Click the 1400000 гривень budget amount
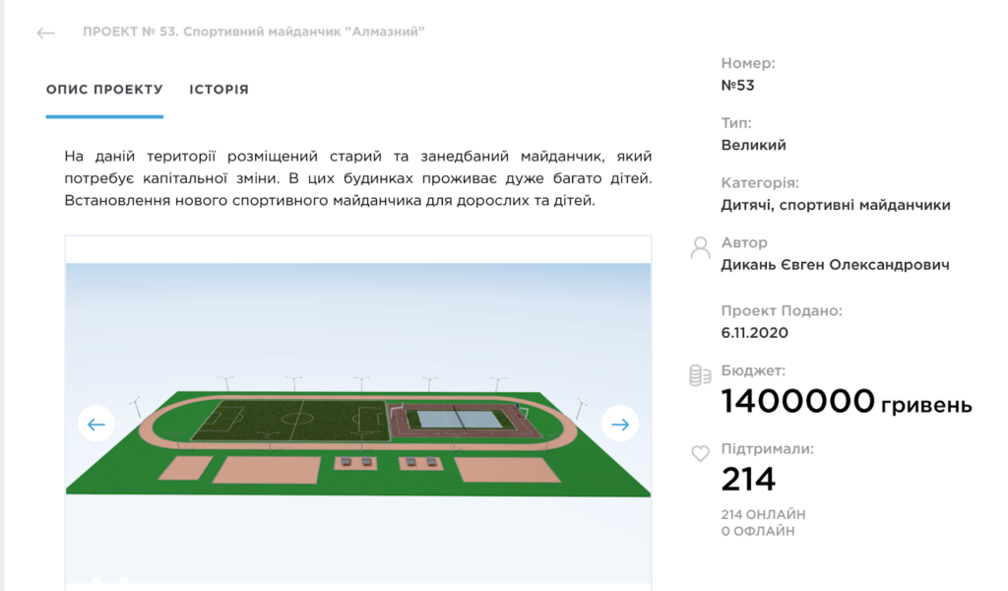Image resolution: width=1008 pixels, height=591 pixels. pos(846,402)
